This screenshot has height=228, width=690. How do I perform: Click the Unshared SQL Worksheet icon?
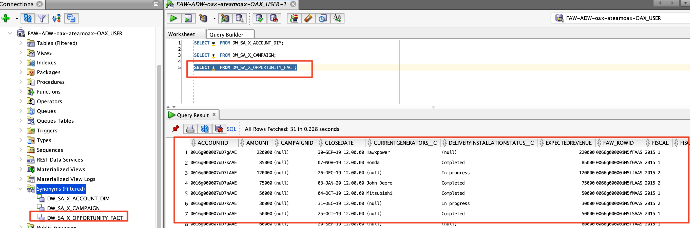click(294, 18)
